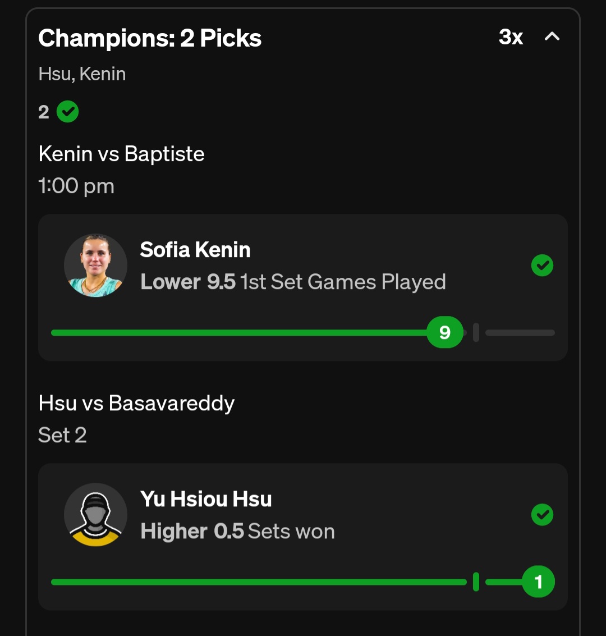This screenshot has width=606, height=636.
Task: Select the Yu Hsiou Hsu player name
Action: [206, 499]
